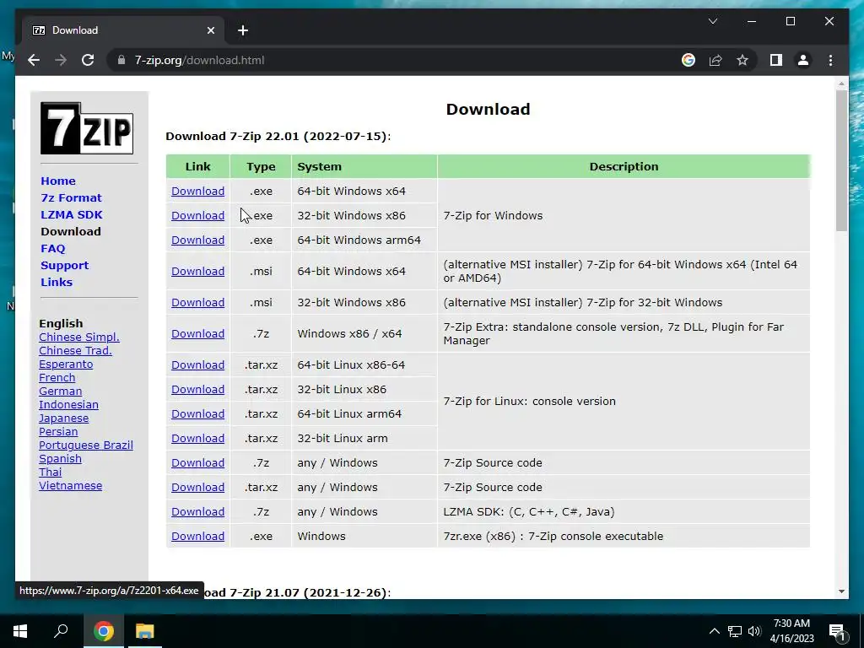This screenshot has width=864, height=648.
Task: Download the 32-bit Windows x86 .msi
Action: pos(197,303)
